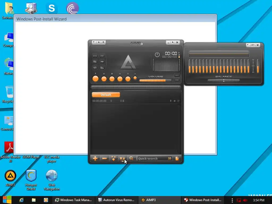Open the playlist lines menu icon
The height and width of the screenshot is (204, 272).
[x=178, y=101]
